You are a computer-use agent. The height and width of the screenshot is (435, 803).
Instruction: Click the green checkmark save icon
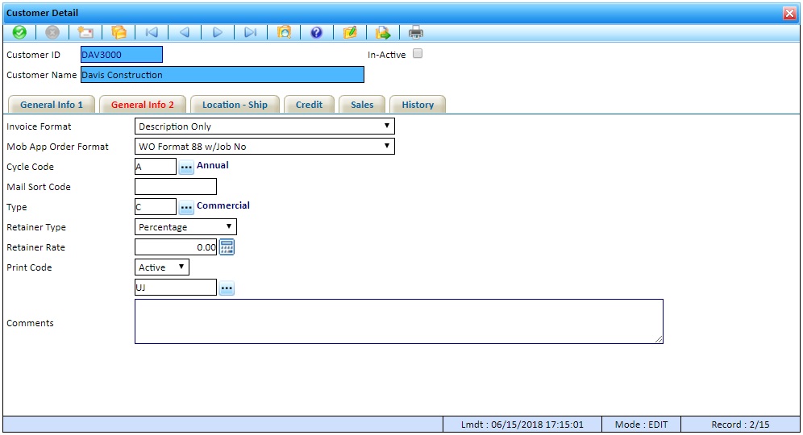[19, 33]
